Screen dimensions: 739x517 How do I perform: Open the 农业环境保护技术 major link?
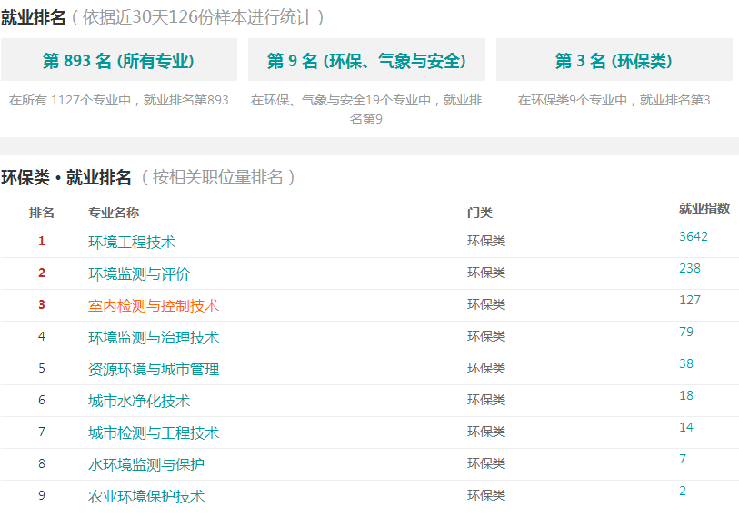coord(146,497)
